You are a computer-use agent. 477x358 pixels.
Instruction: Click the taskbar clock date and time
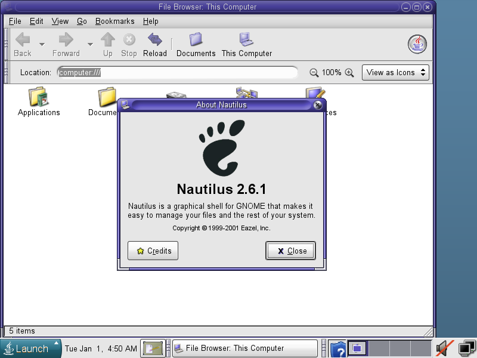point(101,348)
